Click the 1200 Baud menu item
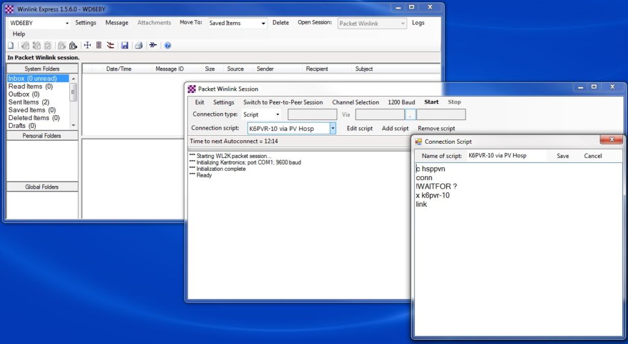This screenshot has width=628, height=344. point(401,102)
